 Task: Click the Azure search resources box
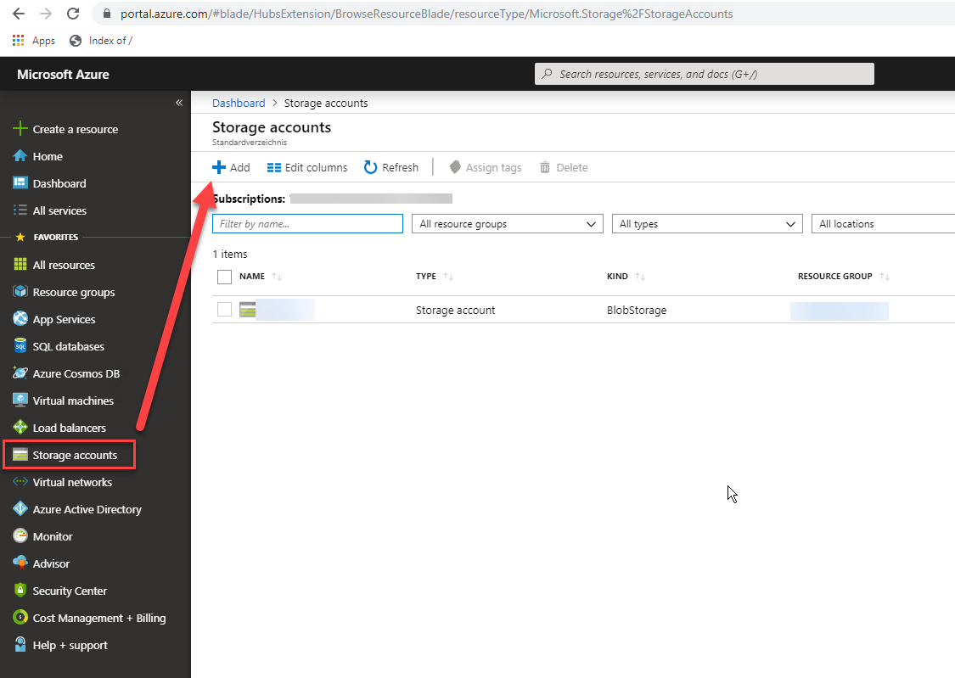[x=704, y=74]
